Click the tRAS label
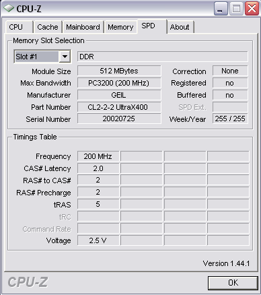Screen dimensions: 261x295 click(63, 205)
